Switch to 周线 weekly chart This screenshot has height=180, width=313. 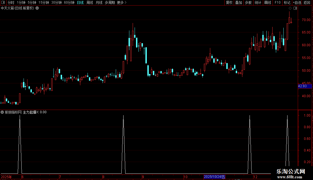[90, 2]
